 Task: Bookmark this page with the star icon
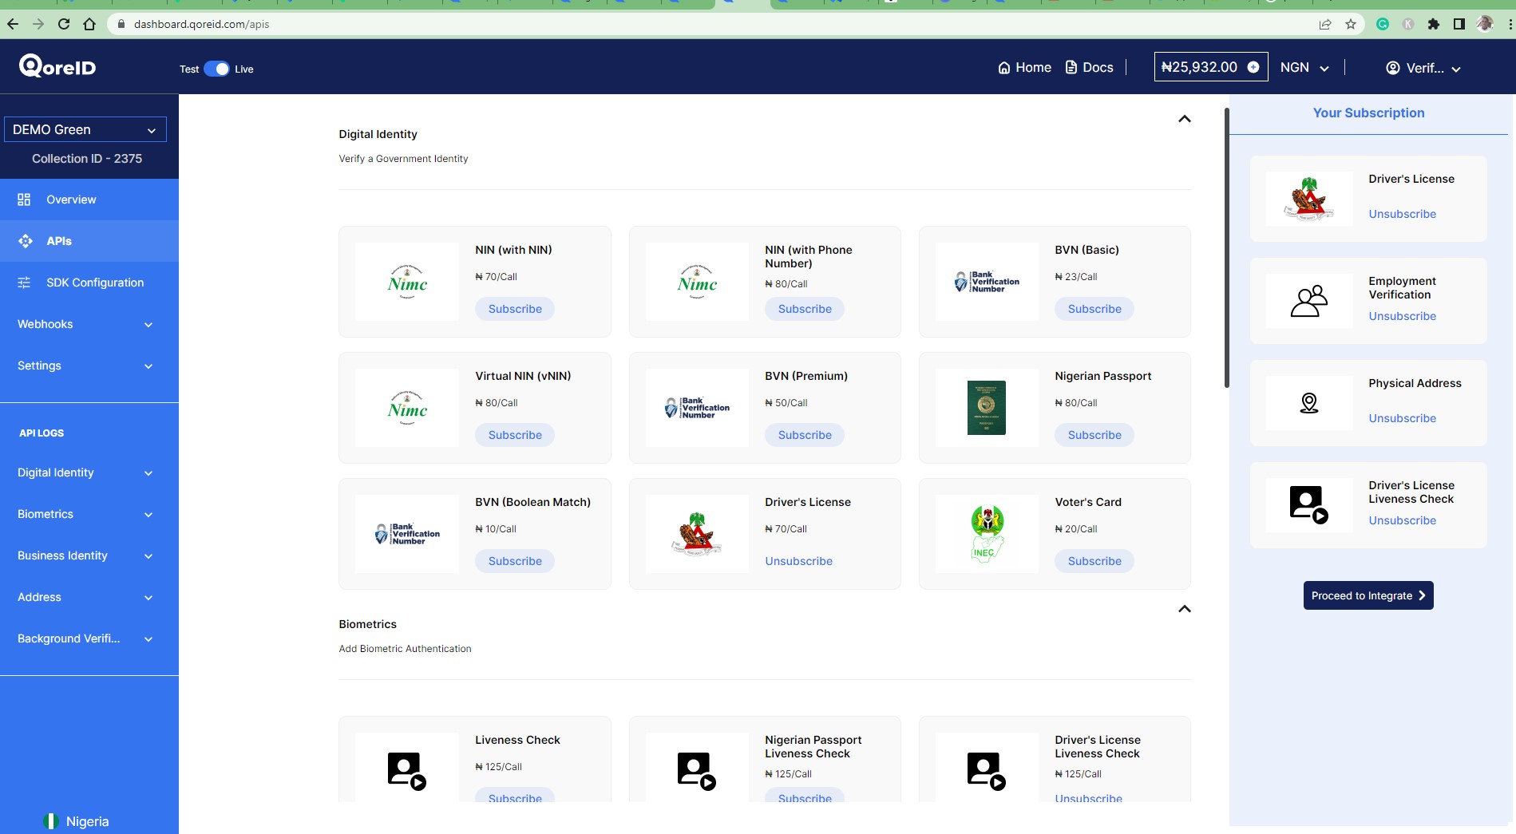1351,24
